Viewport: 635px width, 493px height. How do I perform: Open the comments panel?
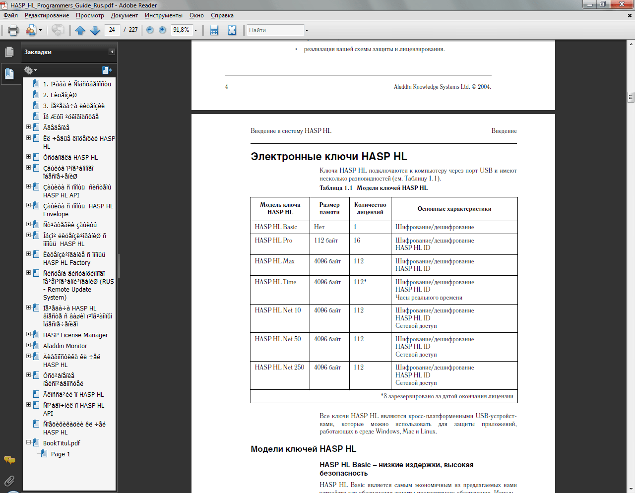9,460
